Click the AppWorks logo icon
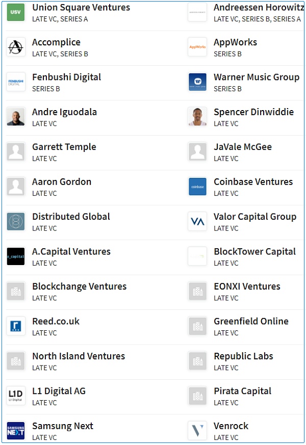This screenshot has height=445, width=306. pos(197,47)
